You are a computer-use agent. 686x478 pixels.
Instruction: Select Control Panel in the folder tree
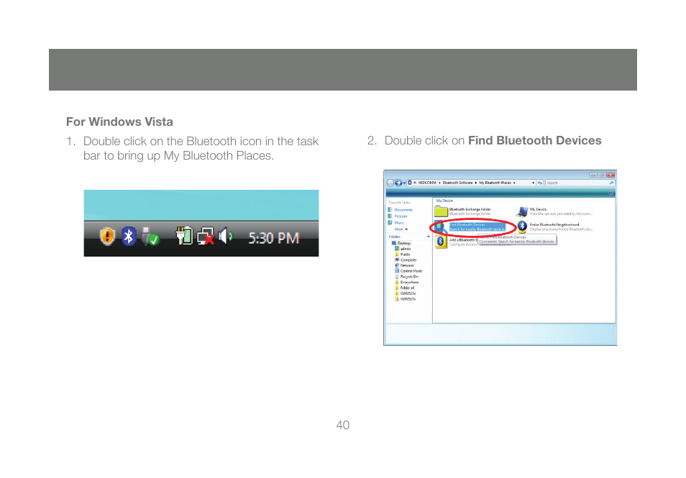point(408,271)
